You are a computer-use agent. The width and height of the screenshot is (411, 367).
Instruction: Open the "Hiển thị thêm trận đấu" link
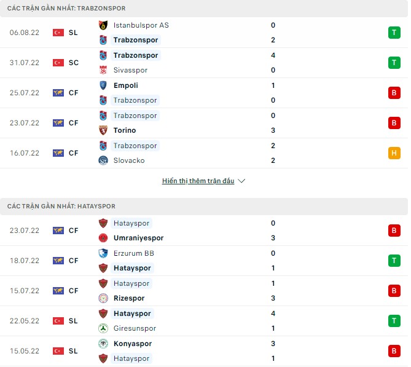pos(198,181)
